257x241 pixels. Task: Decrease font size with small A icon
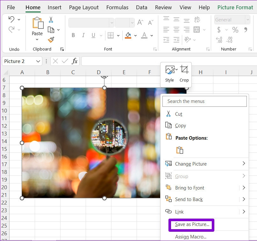[151, 22]
